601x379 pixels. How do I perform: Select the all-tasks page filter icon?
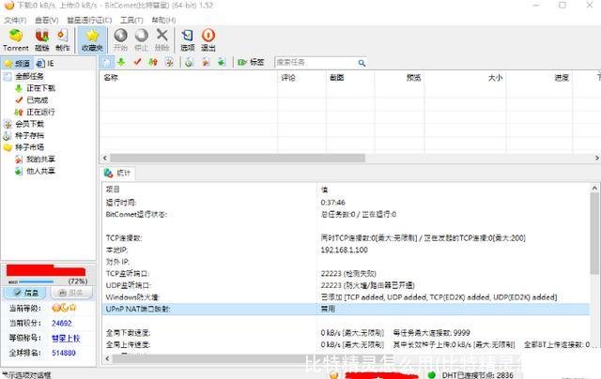coord(107,62)
